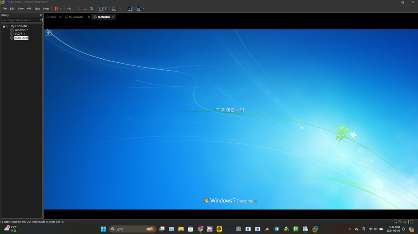
Task: Click VMware Workstation taskbar icon
Action: (x=315, y=229)
